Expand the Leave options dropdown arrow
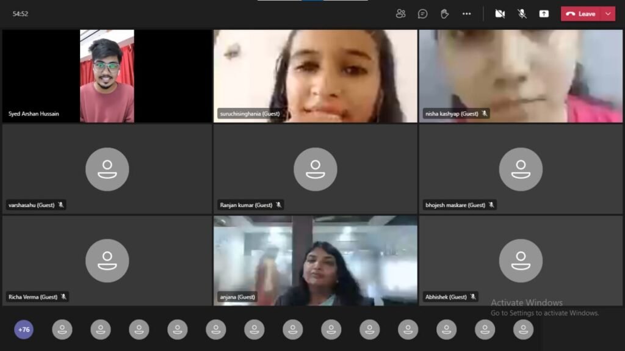Image resolution: width=625 pixels, height=351 pixels. point(608,13)
